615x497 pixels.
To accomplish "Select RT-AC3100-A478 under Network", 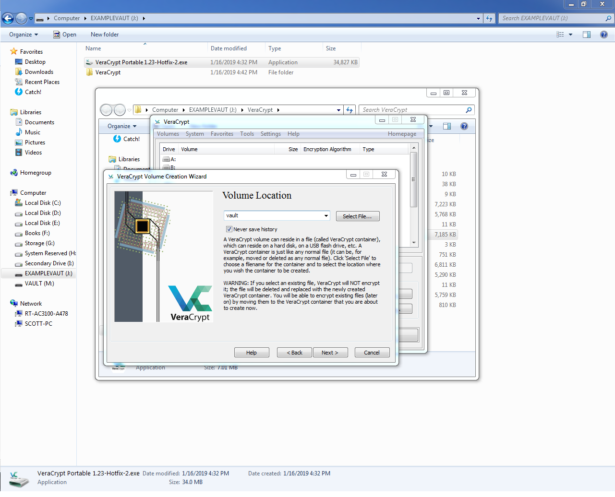I will 41,314.
